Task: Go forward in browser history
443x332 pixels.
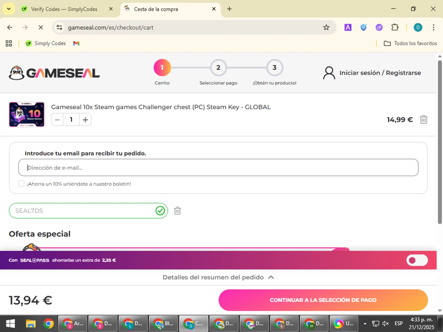Action: click(x=25, y=27)
